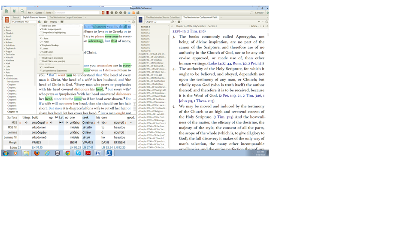This screenshot has height=232, width=412.
Task: Click the visual filters icon in ESV panel
Action: tap(39, 22)
